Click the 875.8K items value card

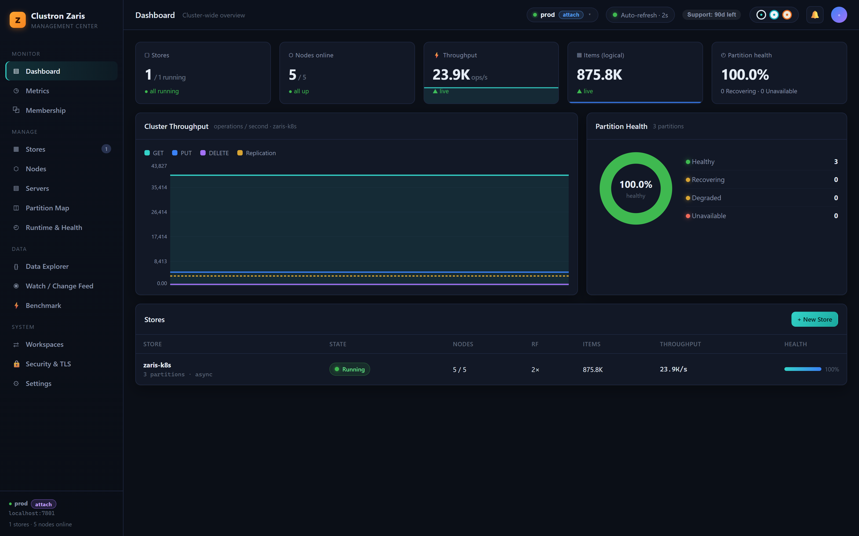pyautogui.click(x=635, y=73)
